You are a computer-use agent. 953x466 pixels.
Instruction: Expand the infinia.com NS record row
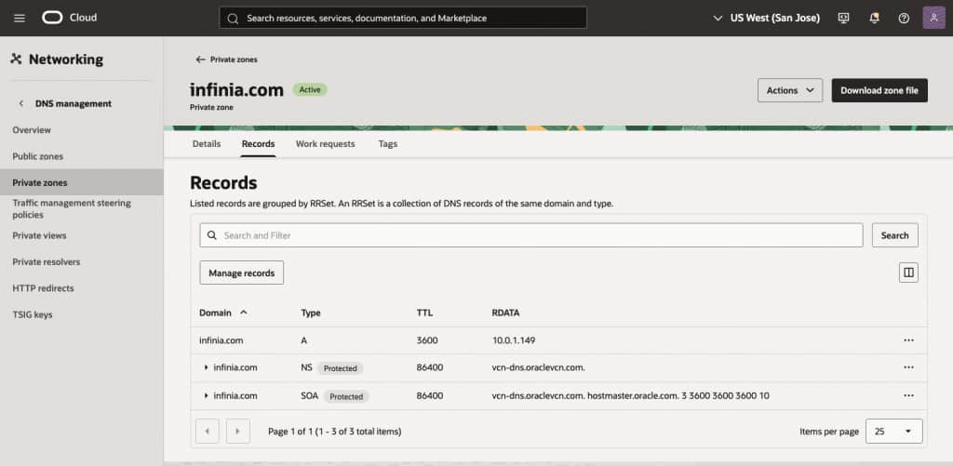tap(206, 367)
